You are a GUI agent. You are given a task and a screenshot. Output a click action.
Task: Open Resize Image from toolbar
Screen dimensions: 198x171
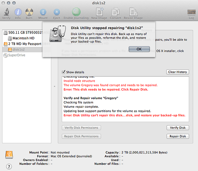[x=133, y=12]
